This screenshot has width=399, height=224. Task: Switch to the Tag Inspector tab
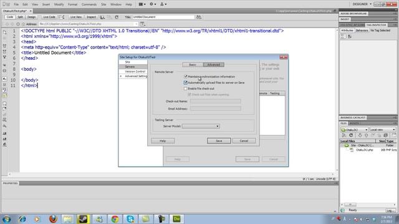[x=376, y=25]
